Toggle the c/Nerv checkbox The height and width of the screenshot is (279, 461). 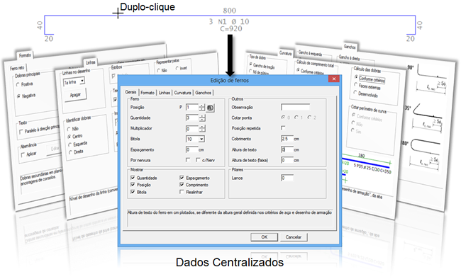click(198, 160)
